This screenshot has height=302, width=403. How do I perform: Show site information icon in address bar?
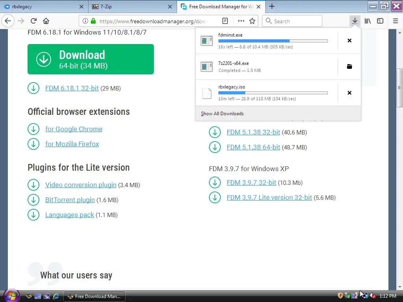click(85, 21)
